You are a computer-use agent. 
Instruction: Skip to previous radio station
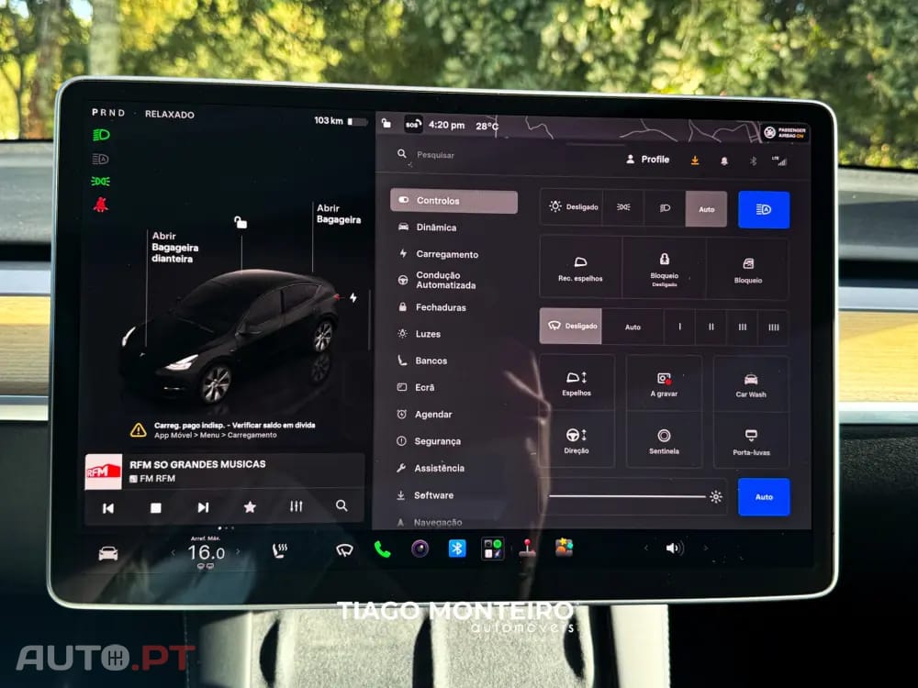coord(108,508)
